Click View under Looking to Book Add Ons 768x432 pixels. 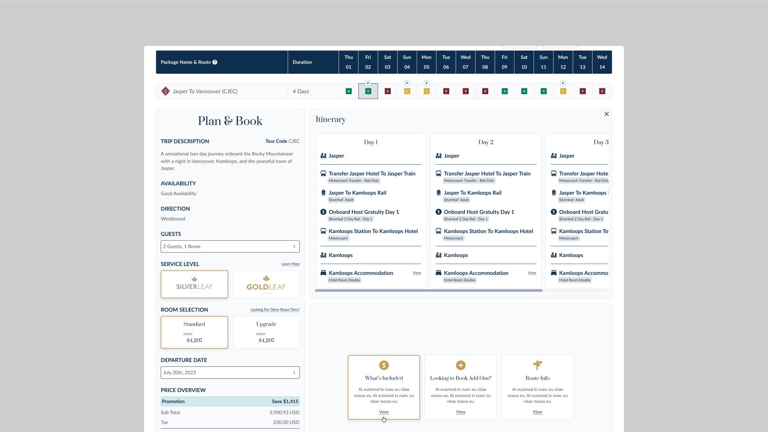point(461,412)
